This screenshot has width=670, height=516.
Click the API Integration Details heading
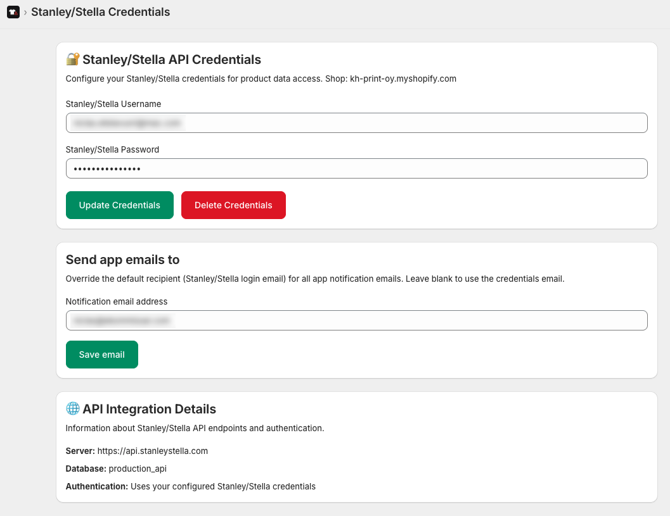(149, 409)
